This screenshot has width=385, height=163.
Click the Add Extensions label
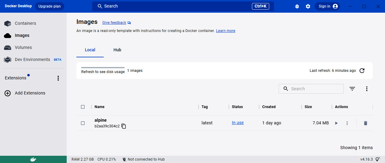pos(30,93)
